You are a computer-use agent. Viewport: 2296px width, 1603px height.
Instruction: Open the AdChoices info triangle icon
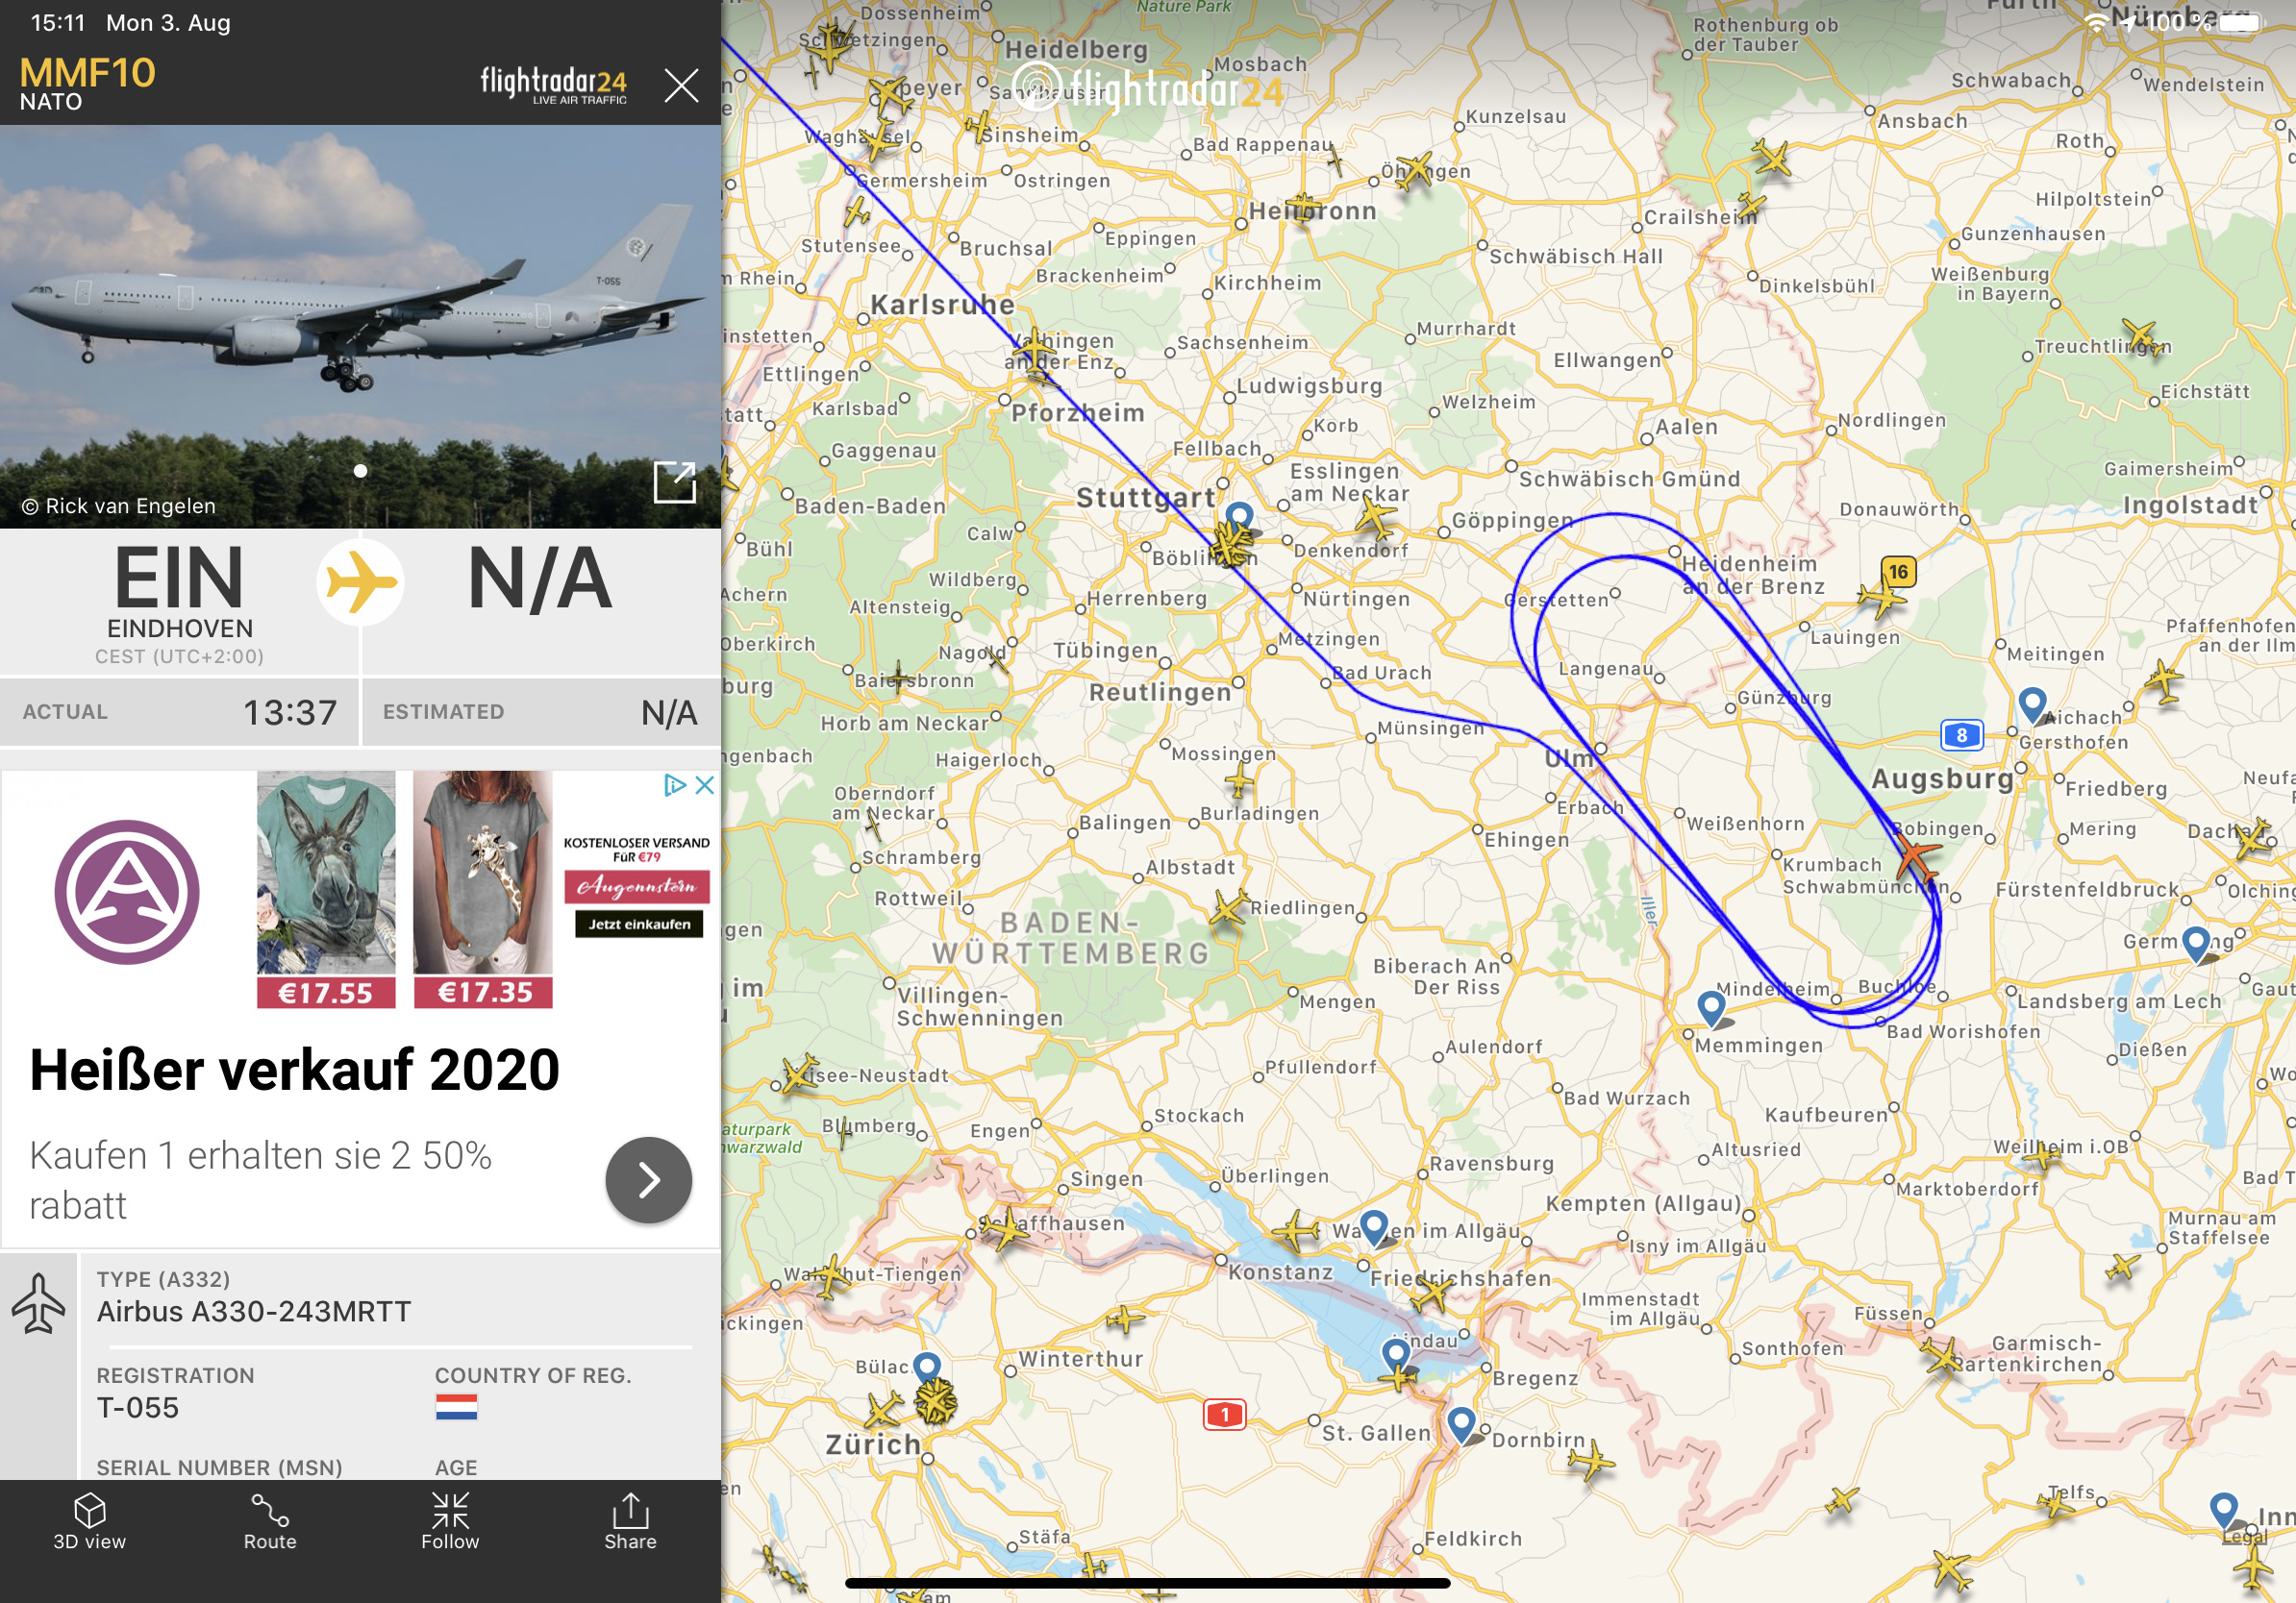(675, 785)
